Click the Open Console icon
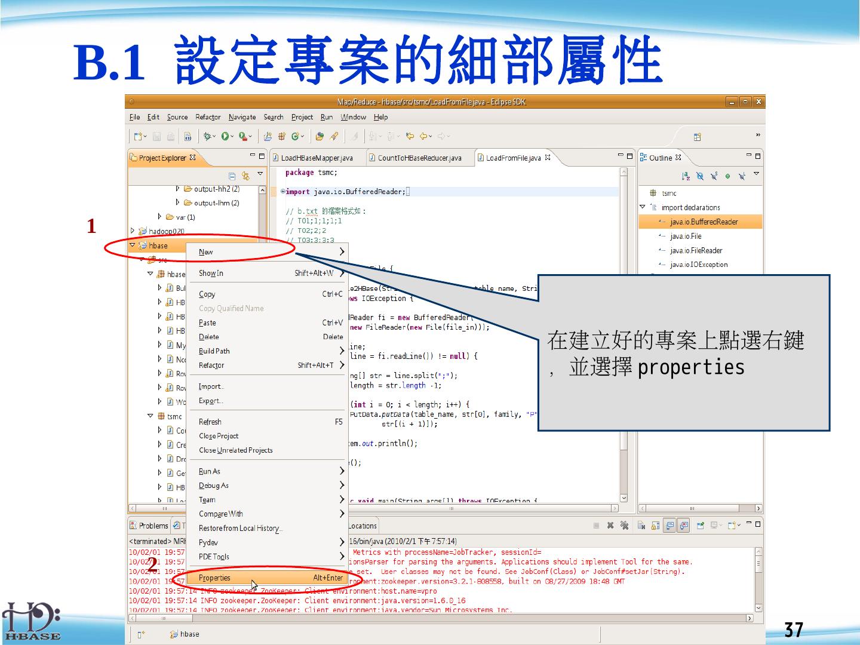The image size is (860, 645). [x=732, y=526]
